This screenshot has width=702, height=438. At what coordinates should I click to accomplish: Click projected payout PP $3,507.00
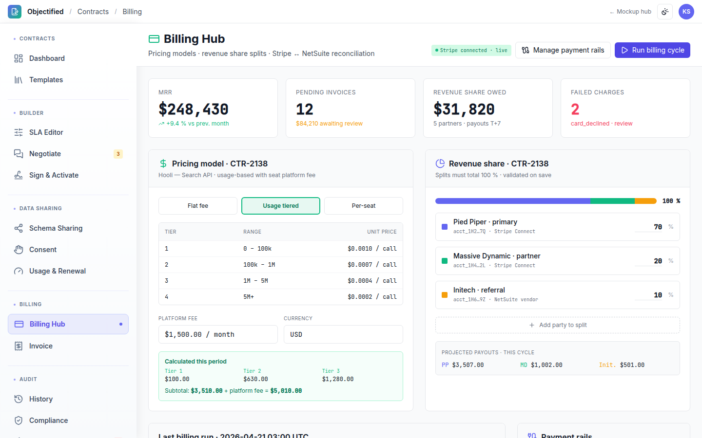point(463,365)
